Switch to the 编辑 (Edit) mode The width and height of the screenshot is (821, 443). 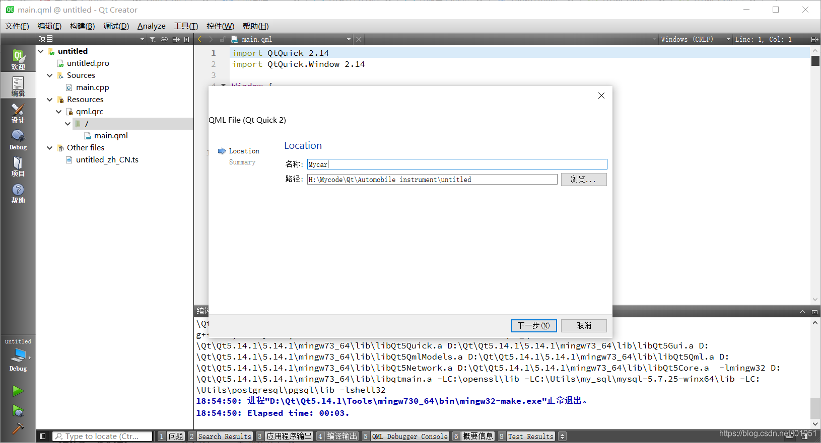pyautogui.click(x=18, y=86)
